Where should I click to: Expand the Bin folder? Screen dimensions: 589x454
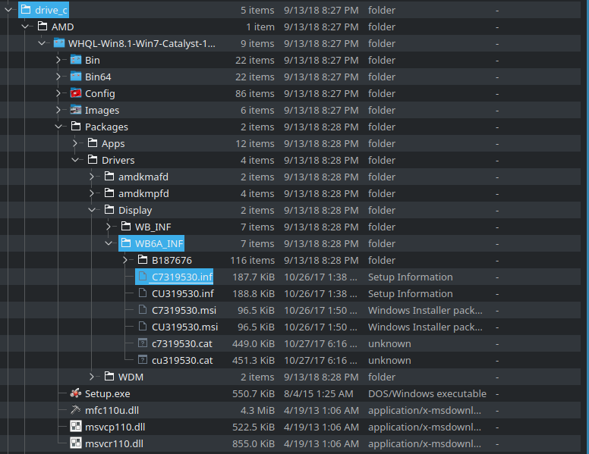tap(58, 60)
